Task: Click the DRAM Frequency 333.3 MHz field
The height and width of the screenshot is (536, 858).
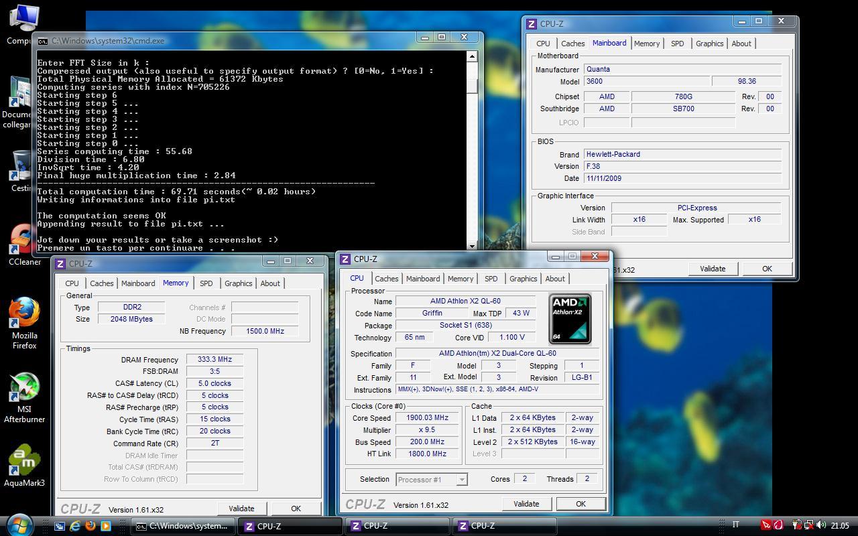Action: tap(214, 360)
